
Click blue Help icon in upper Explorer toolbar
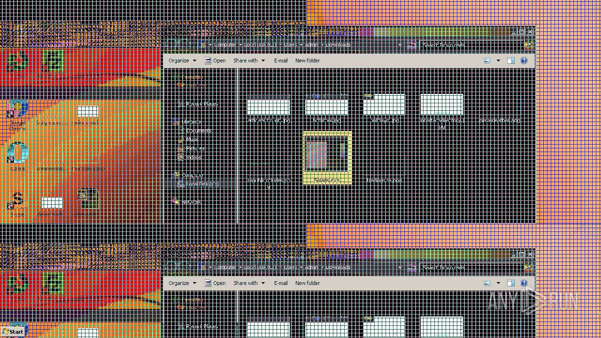click(524, 61)
